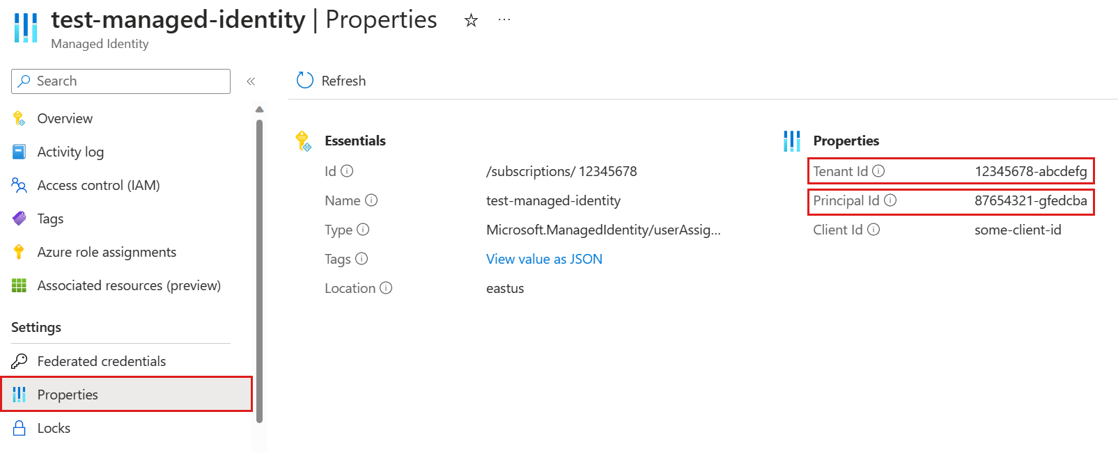Click the Name field info icon

(371, 200)
